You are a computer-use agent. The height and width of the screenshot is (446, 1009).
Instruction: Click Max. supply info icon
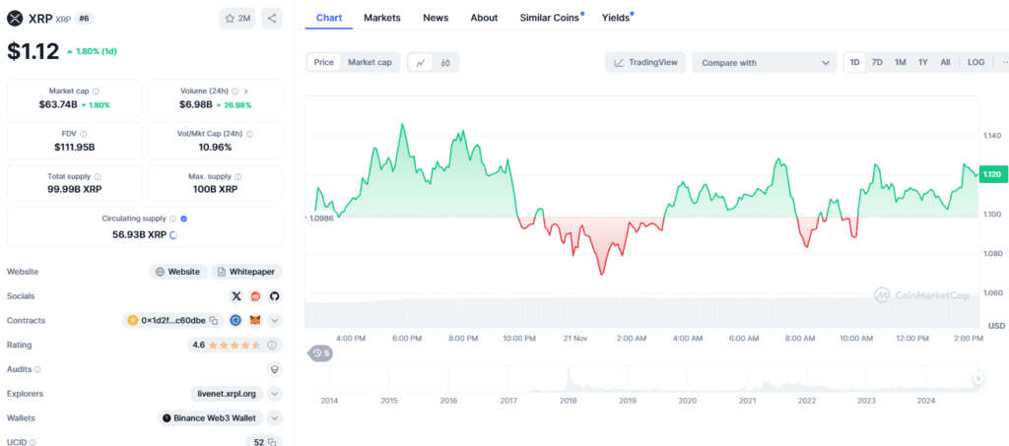pyautogui.click(x=237, y=176)
